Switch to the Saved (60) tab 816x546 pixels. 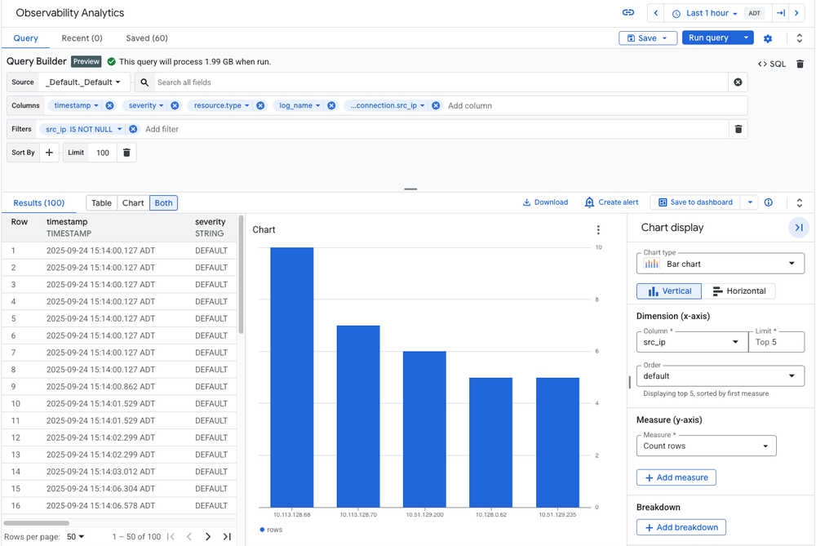pos(146,38)
